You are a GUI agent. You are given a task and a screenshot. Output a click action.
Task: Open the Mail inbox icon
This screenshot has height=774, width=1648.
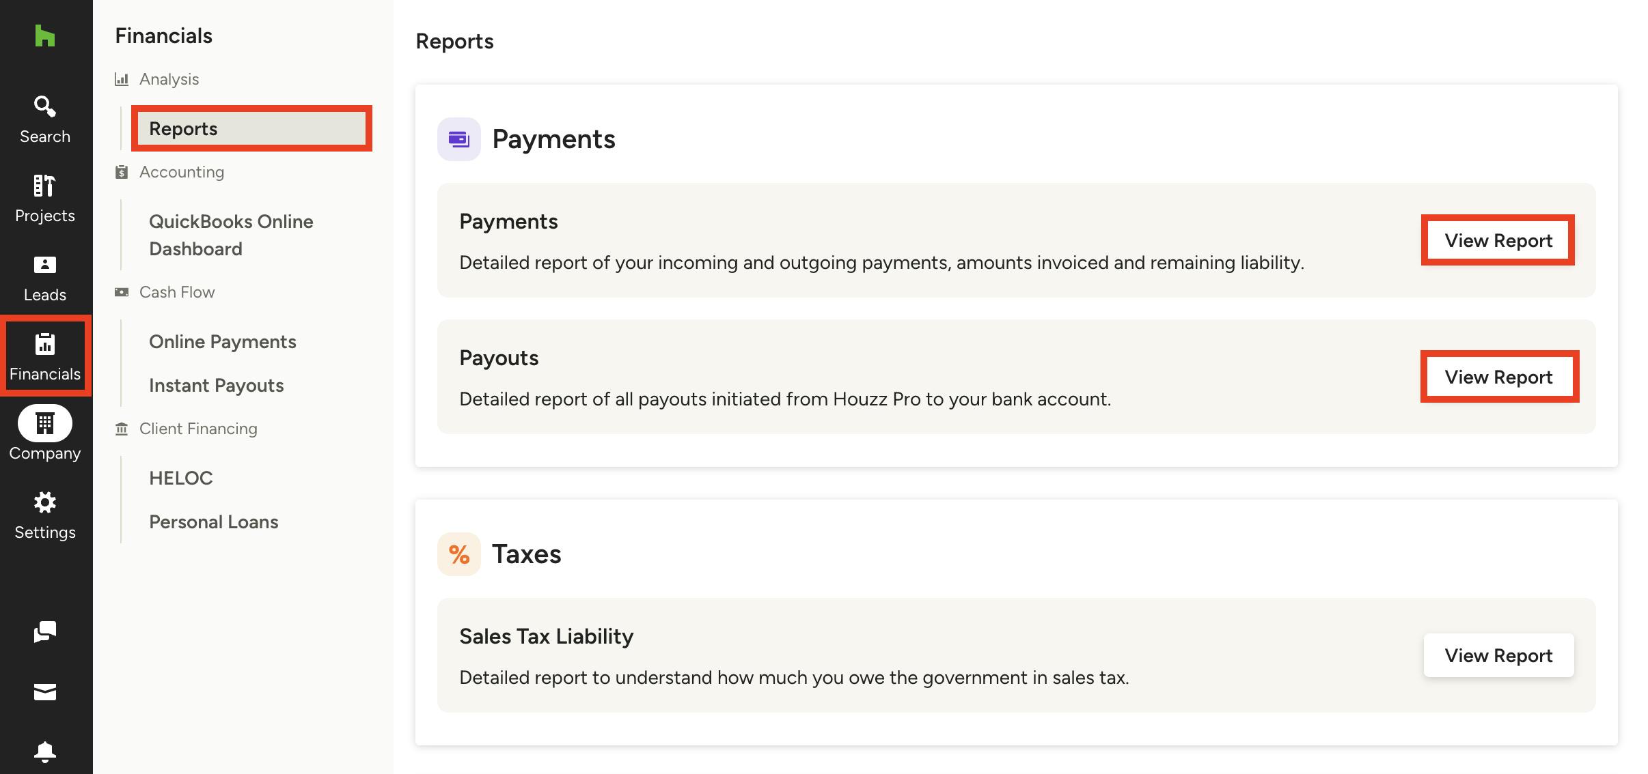pyautogui.click(x=45, y=692)
